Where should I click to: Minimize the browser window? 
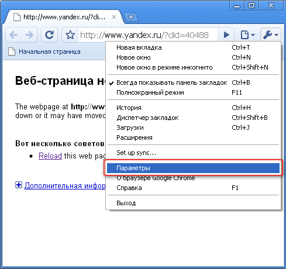(237, 5)
